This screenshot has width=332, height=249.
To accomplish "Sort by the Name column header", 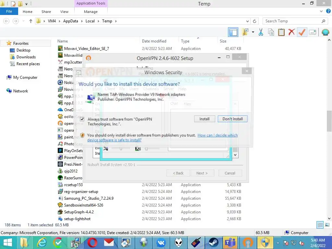I will 63,41.
